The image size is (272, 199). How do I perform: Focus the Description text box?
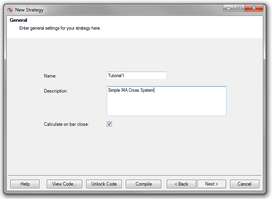tap(166, 101)
